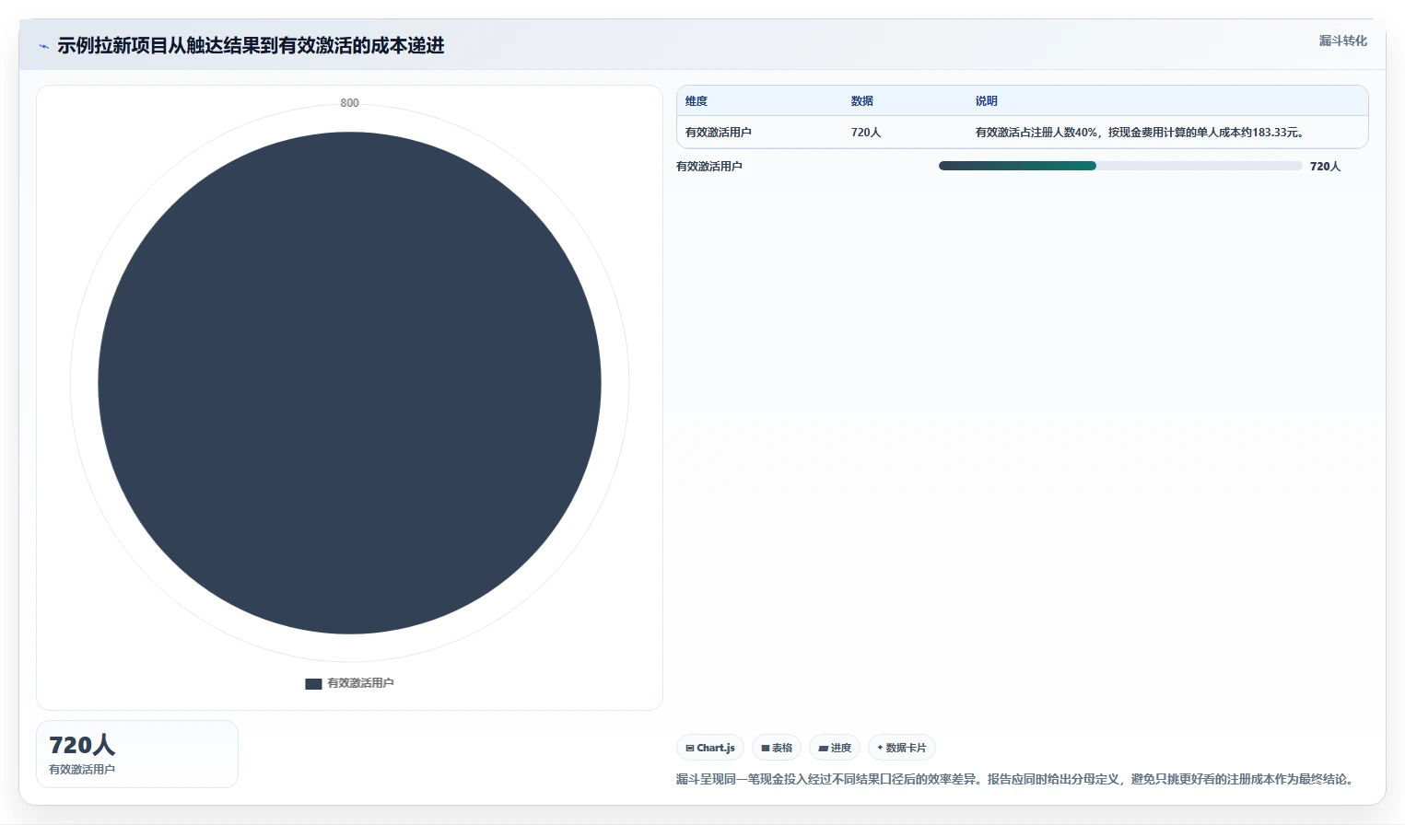Click the 720人 value beside progress bar
Screen dimensions: 1405x825
point(1325,167)
